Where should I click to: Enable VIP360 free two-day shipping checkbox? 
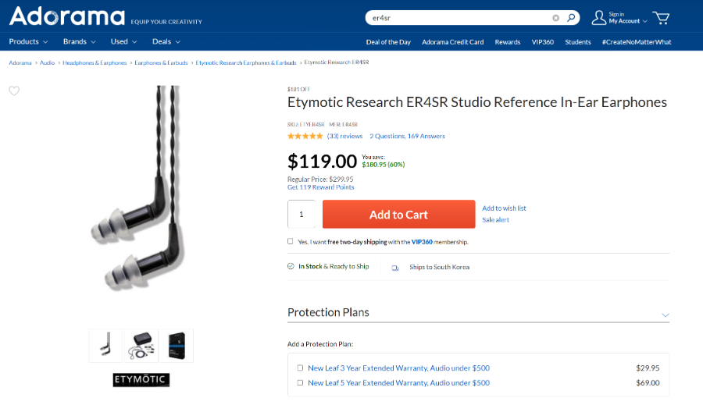click(x=290, y=241)
